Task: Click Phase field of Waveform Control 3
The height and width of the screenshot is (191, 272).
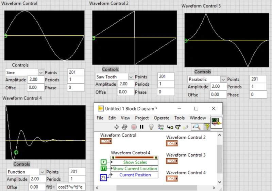Action: click(x=258, y=94)
